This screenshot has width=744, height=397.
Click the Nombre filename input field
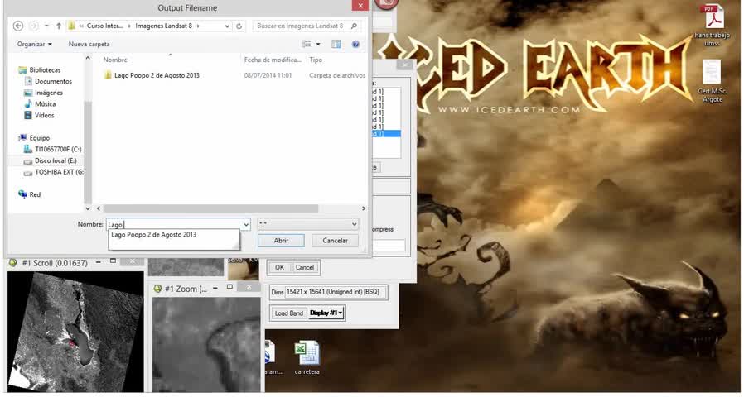click(x=174, y=225)
